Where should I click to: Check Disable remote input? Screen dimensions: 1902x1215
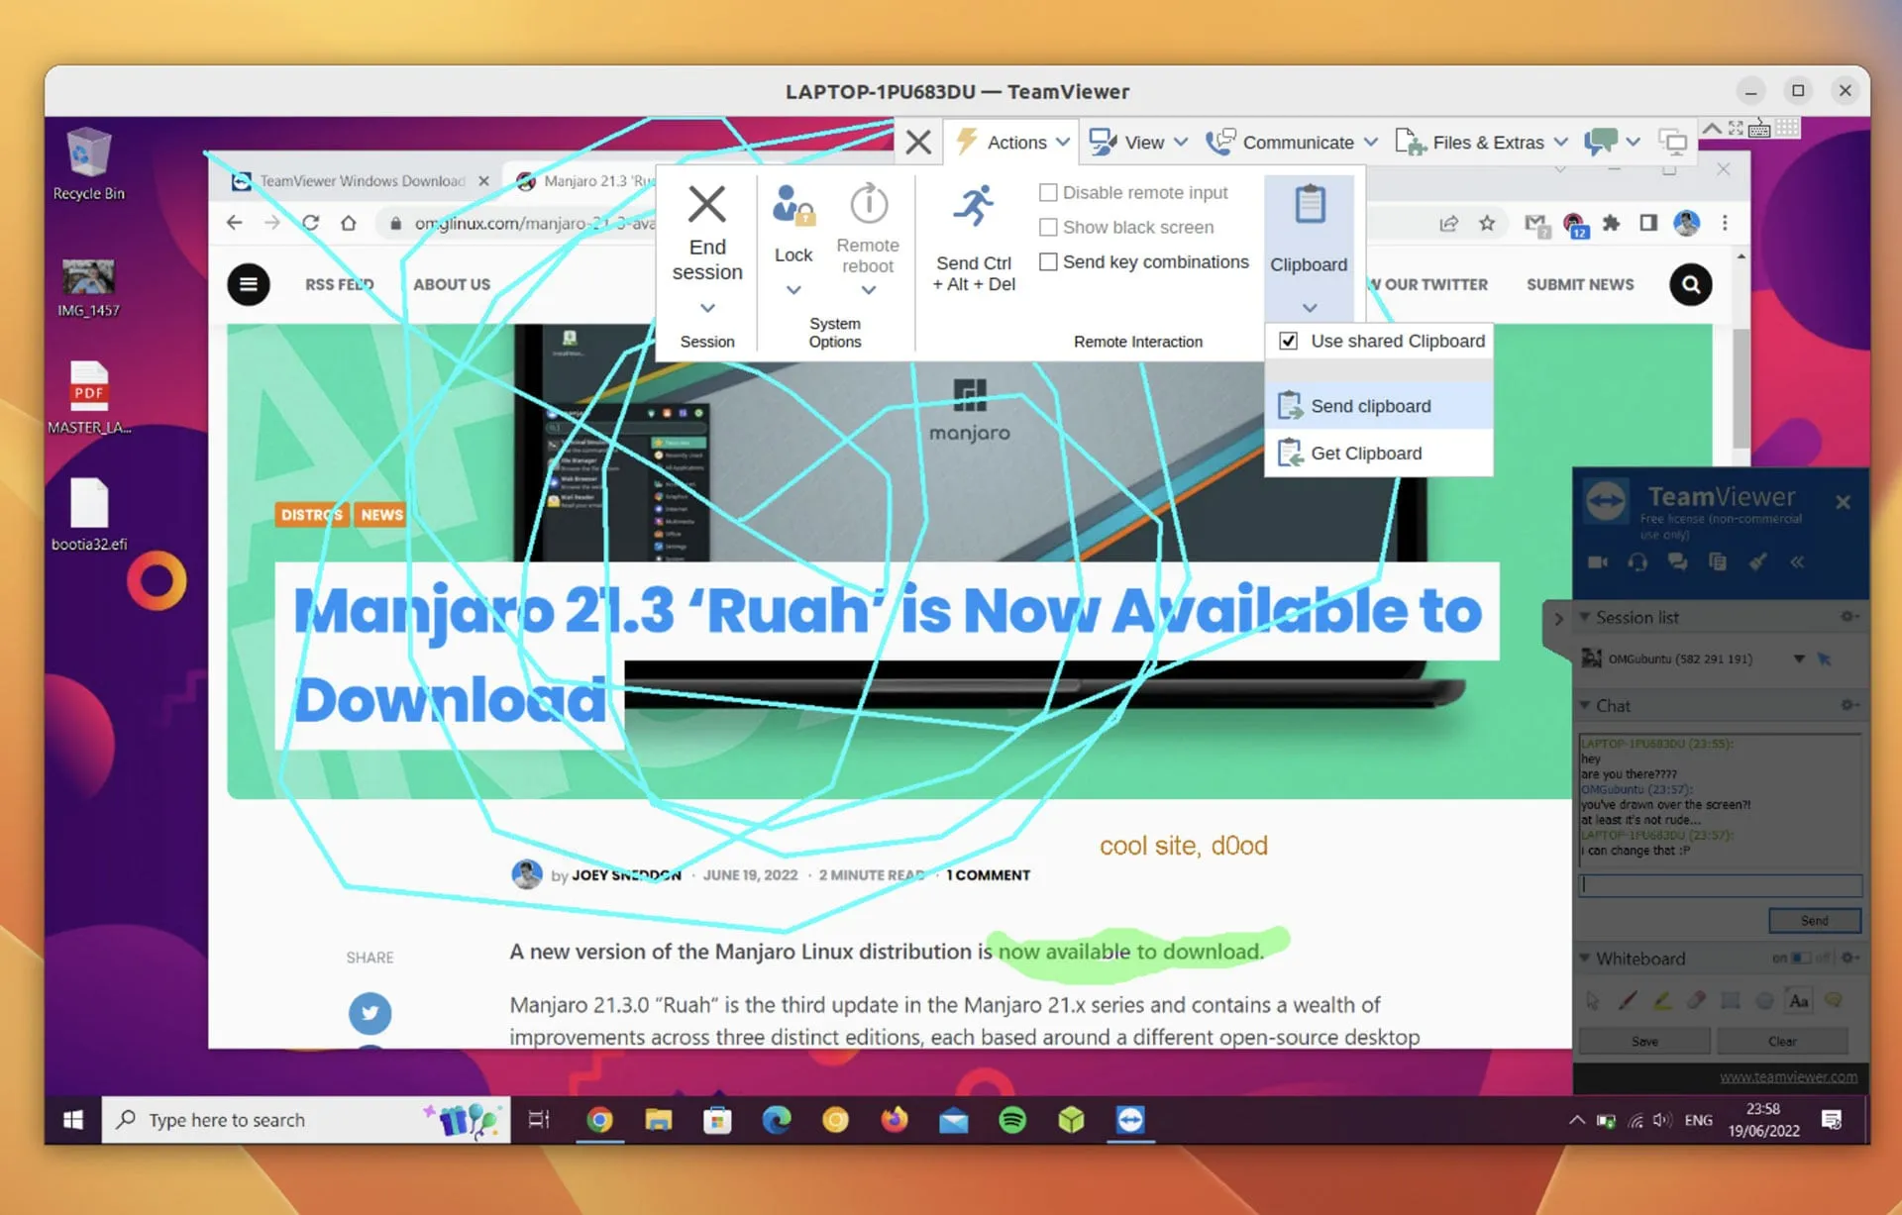[1050, 192]
